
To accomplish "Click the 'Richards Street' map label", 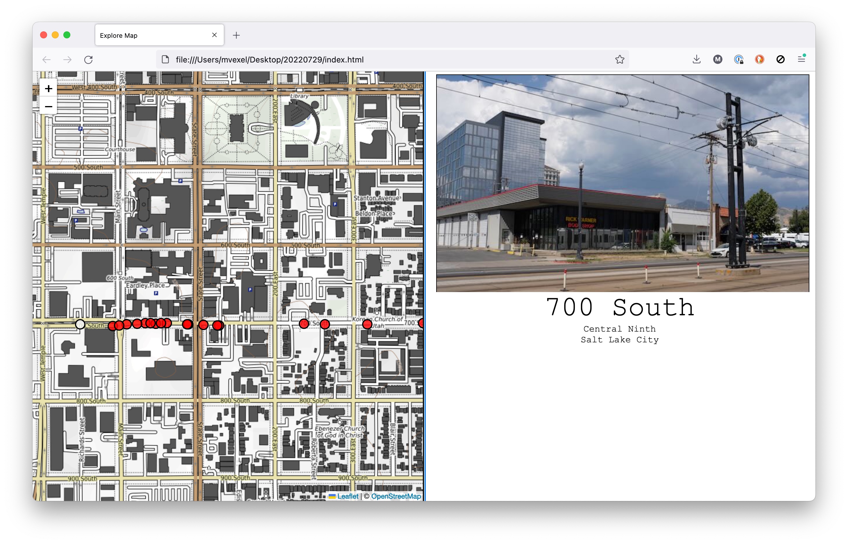I will (82, 440).
